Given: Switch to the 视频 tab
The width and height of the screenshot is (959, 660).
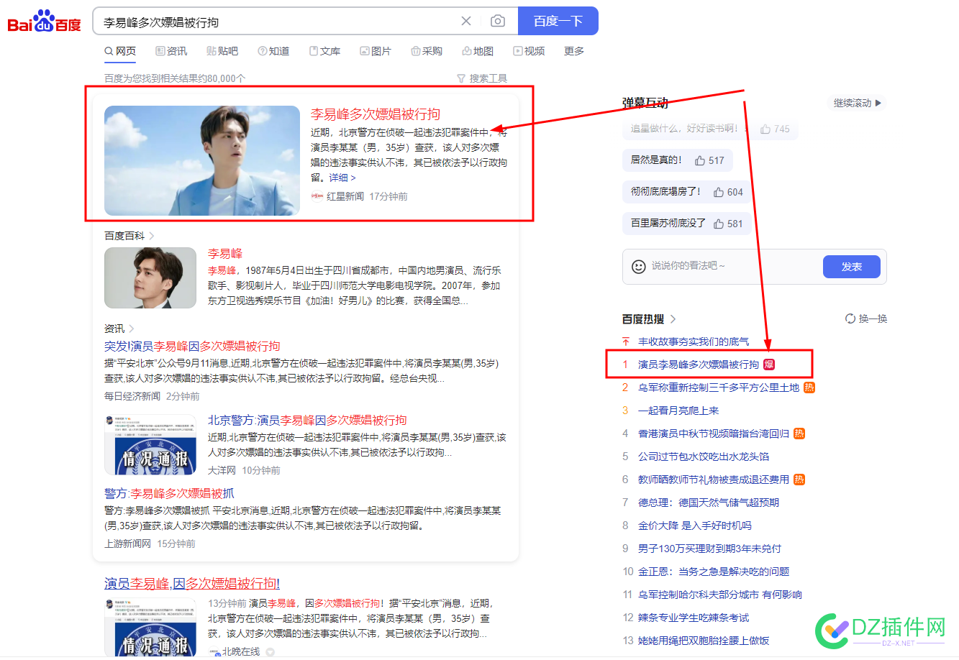Looking at the screenshot, I should point(529,51).
